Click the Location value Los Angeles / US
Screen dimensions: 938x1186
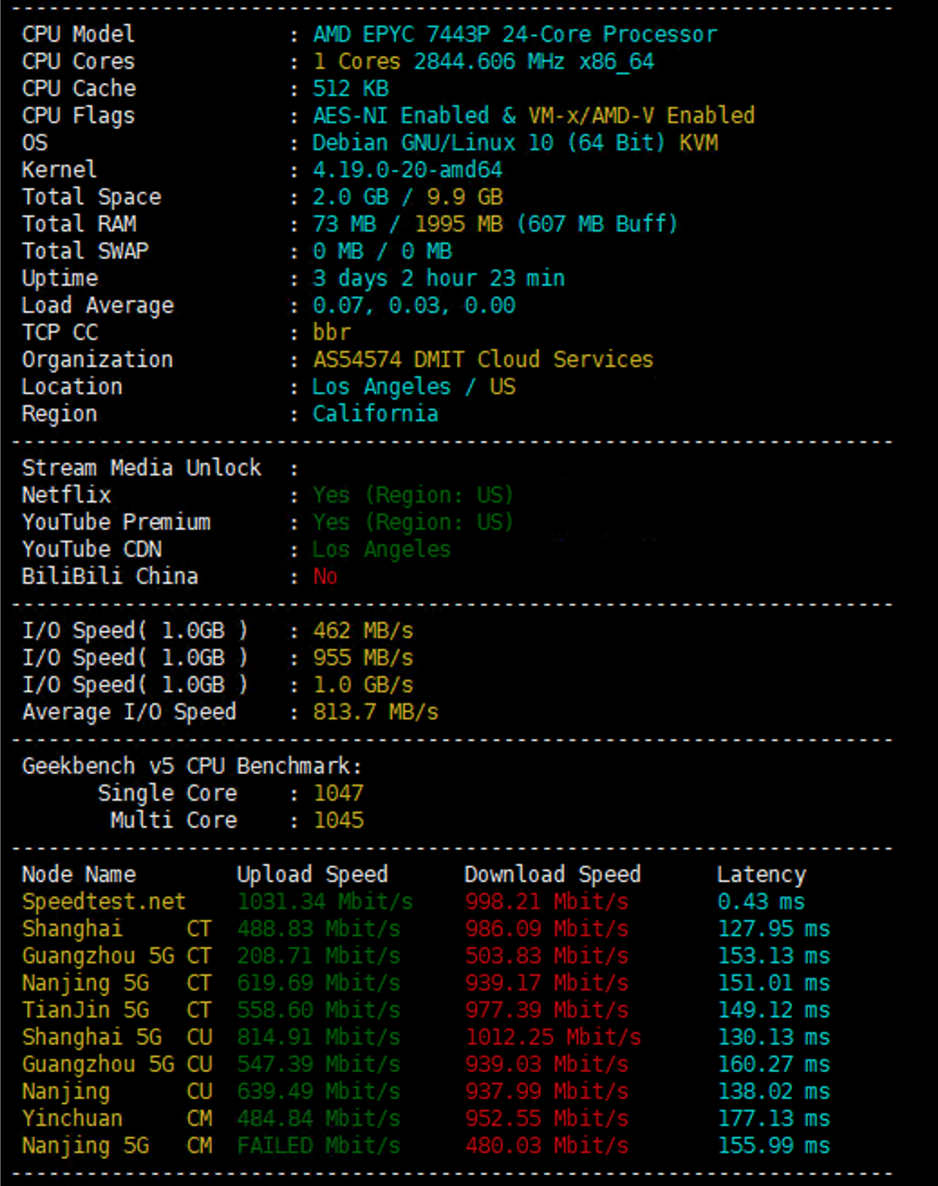[x=413, y=387]
